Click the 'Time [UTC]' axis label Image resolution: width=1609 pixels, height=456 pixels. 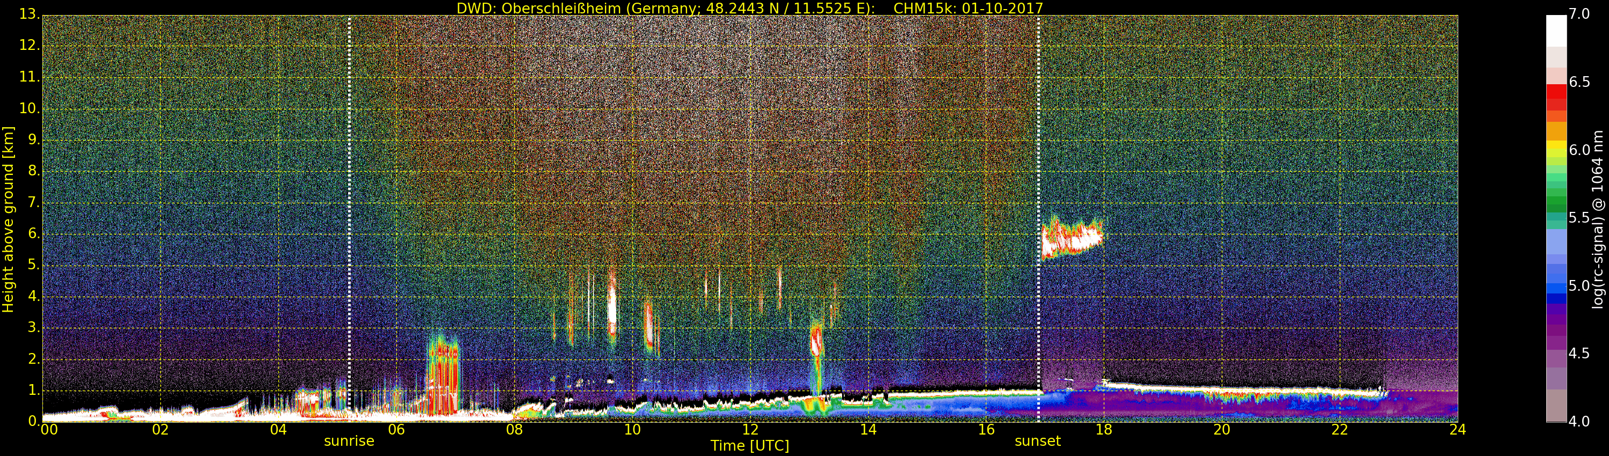pos(750,446)
